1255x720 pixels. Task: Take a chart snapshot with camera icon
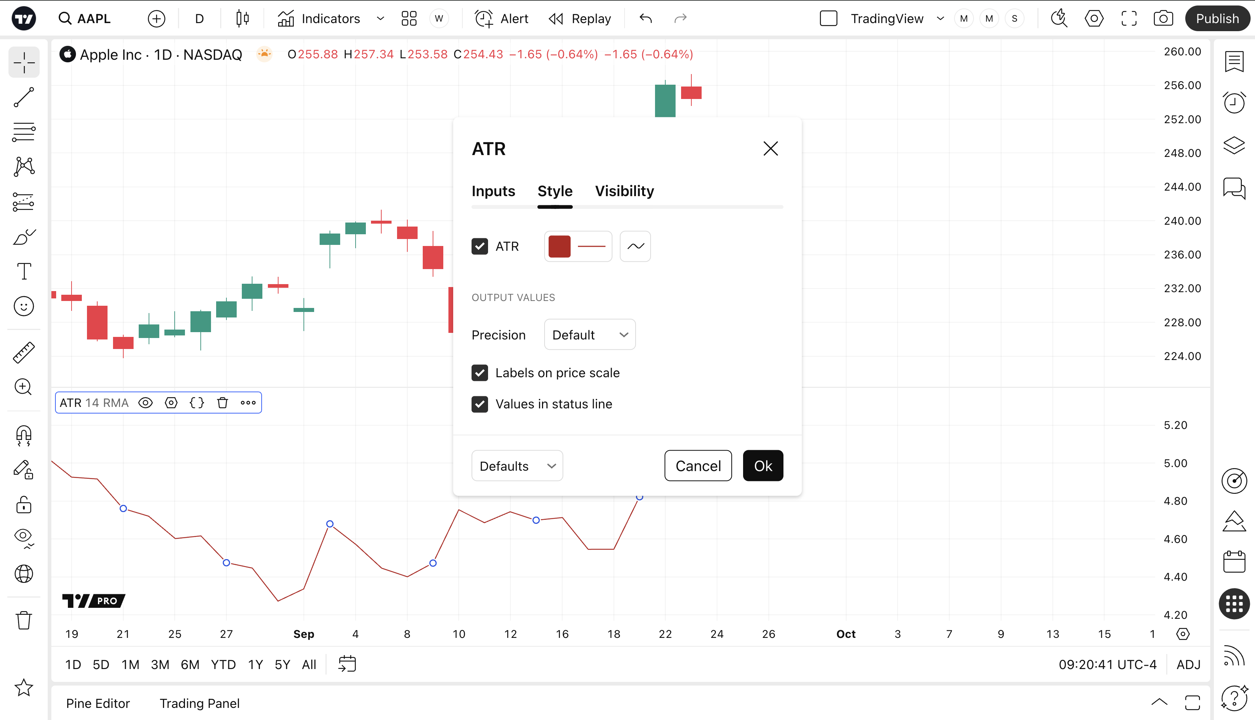(1163, 19)
